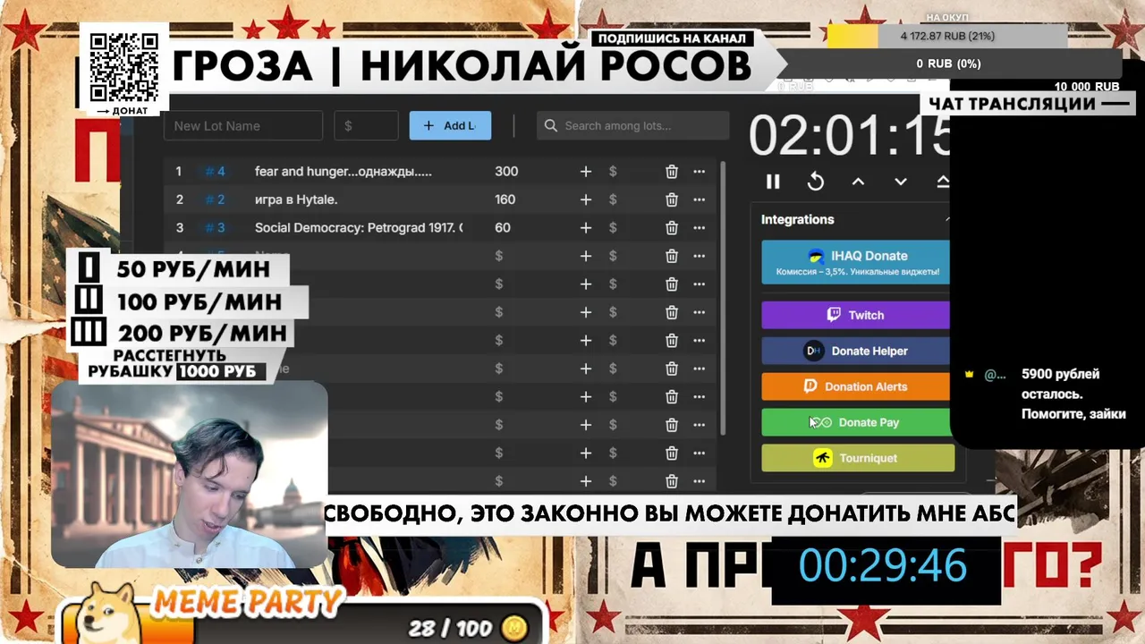Select lot name Social Democracy: Petrograd 1917
Image resolution: width=1145 pixels, height=644 pixels.
pyautogui.click(x=359, y=228)
